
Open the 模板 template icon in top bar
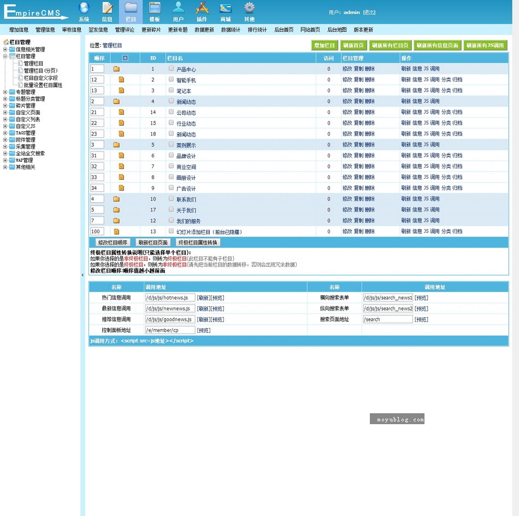155,12
